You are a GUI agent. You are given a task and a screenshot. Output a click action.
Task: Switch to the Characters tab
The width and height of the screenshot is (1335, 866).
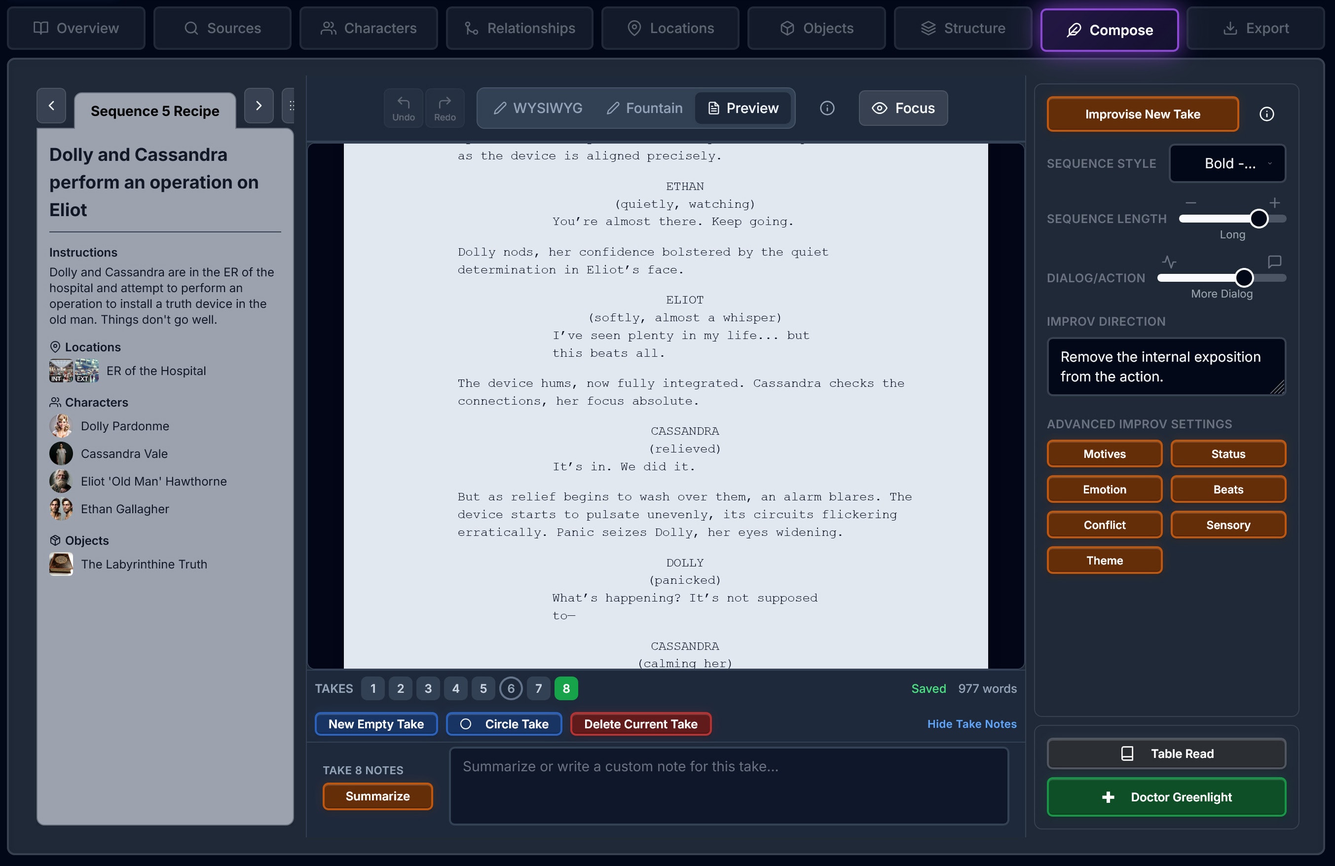368,28
